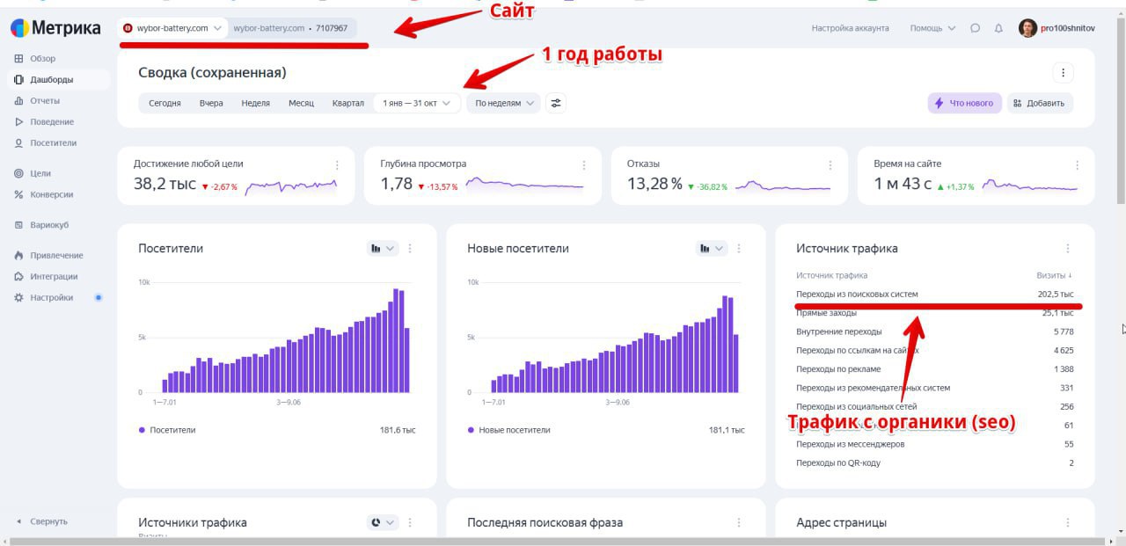Screen dimensions: 1126x546
Task: Open three-dot menu of Адрес страницы widget
Action: tap(1068, 522)
